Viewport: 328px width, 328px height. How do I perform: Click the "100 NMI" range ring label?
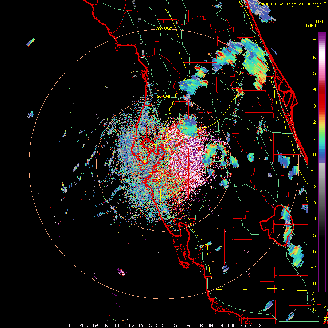tap(164, 29)
